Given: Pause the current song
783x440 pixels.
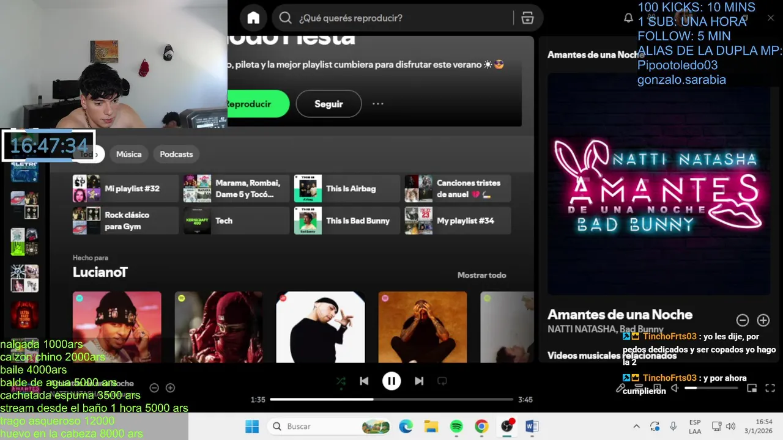Looking at the screenshot, I should pyautogui.click(x=391, y=381).
